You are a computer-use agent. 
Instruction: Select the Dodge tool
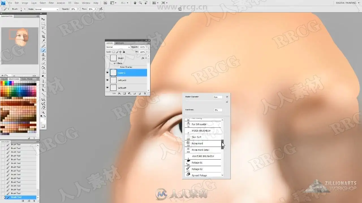pyautogui.click(x=43, y=77)
